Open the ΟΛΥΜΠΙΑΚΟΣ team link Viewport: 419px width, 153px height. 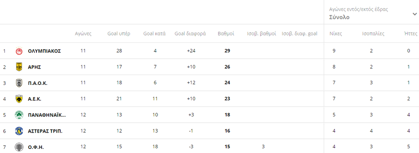(x=44, y=51)
